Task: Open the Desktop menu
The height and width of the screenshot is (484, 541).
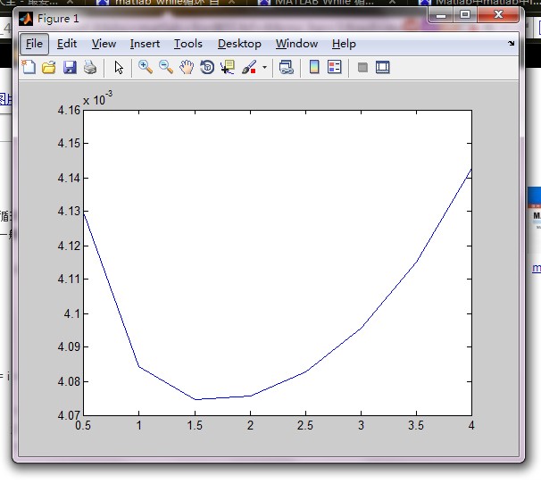Action: [x=239, y=44]
